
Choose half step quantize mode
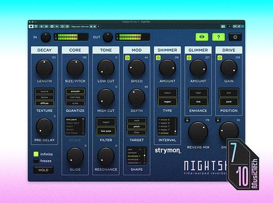pyautogui.click(x=75, y=98)
